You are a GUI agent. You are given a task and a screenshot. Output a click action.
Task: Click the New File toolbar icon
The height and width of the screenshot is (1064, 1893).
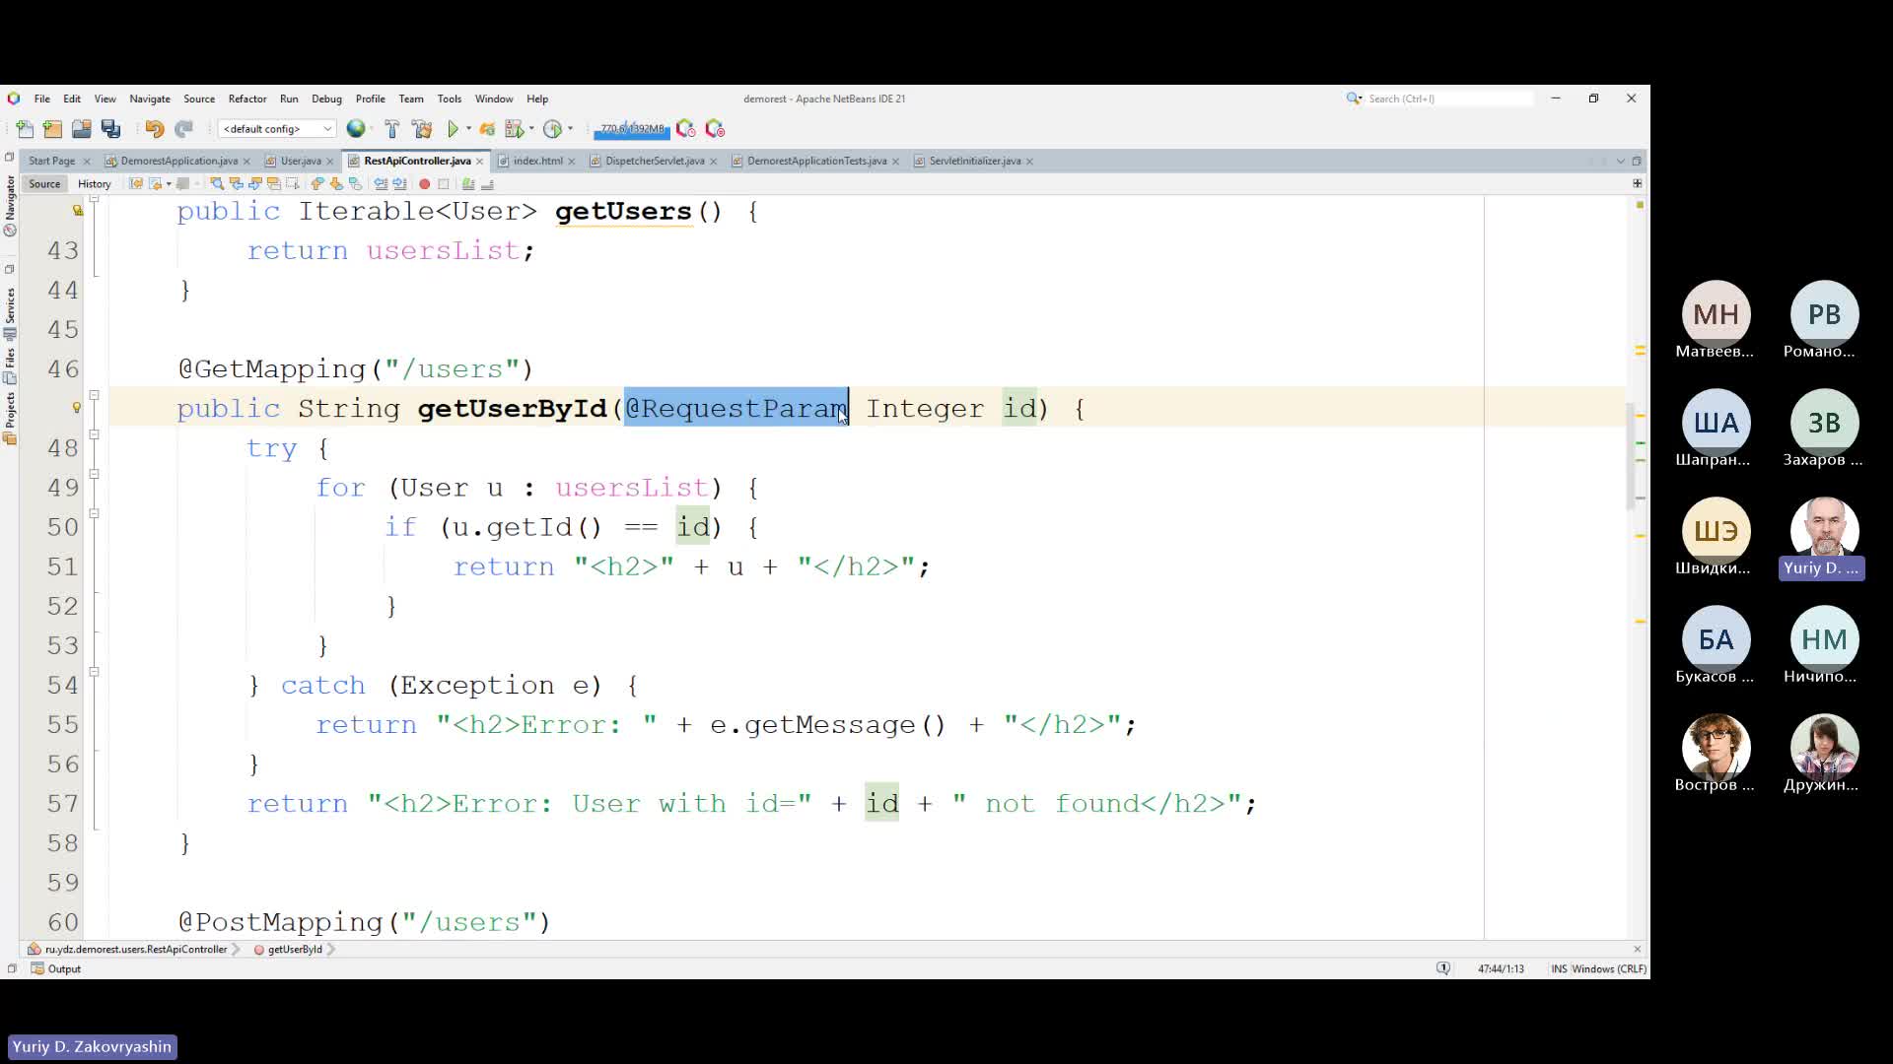coord(25,129)
